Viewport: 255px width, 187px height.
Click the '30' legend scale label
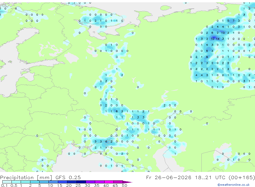pyautogui.click(x=87, y=185)
